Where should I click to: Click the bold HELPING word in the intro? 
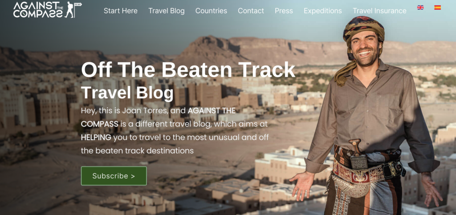point(96,138)
